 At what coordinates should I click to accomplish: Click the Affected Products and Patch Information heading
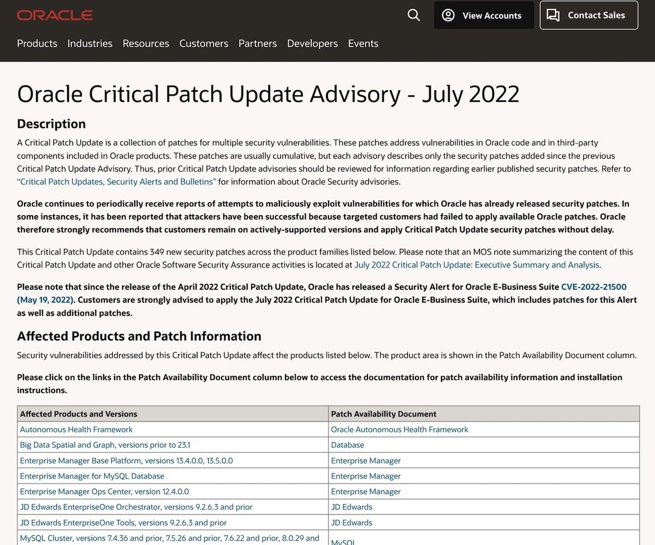click(139, 336)
